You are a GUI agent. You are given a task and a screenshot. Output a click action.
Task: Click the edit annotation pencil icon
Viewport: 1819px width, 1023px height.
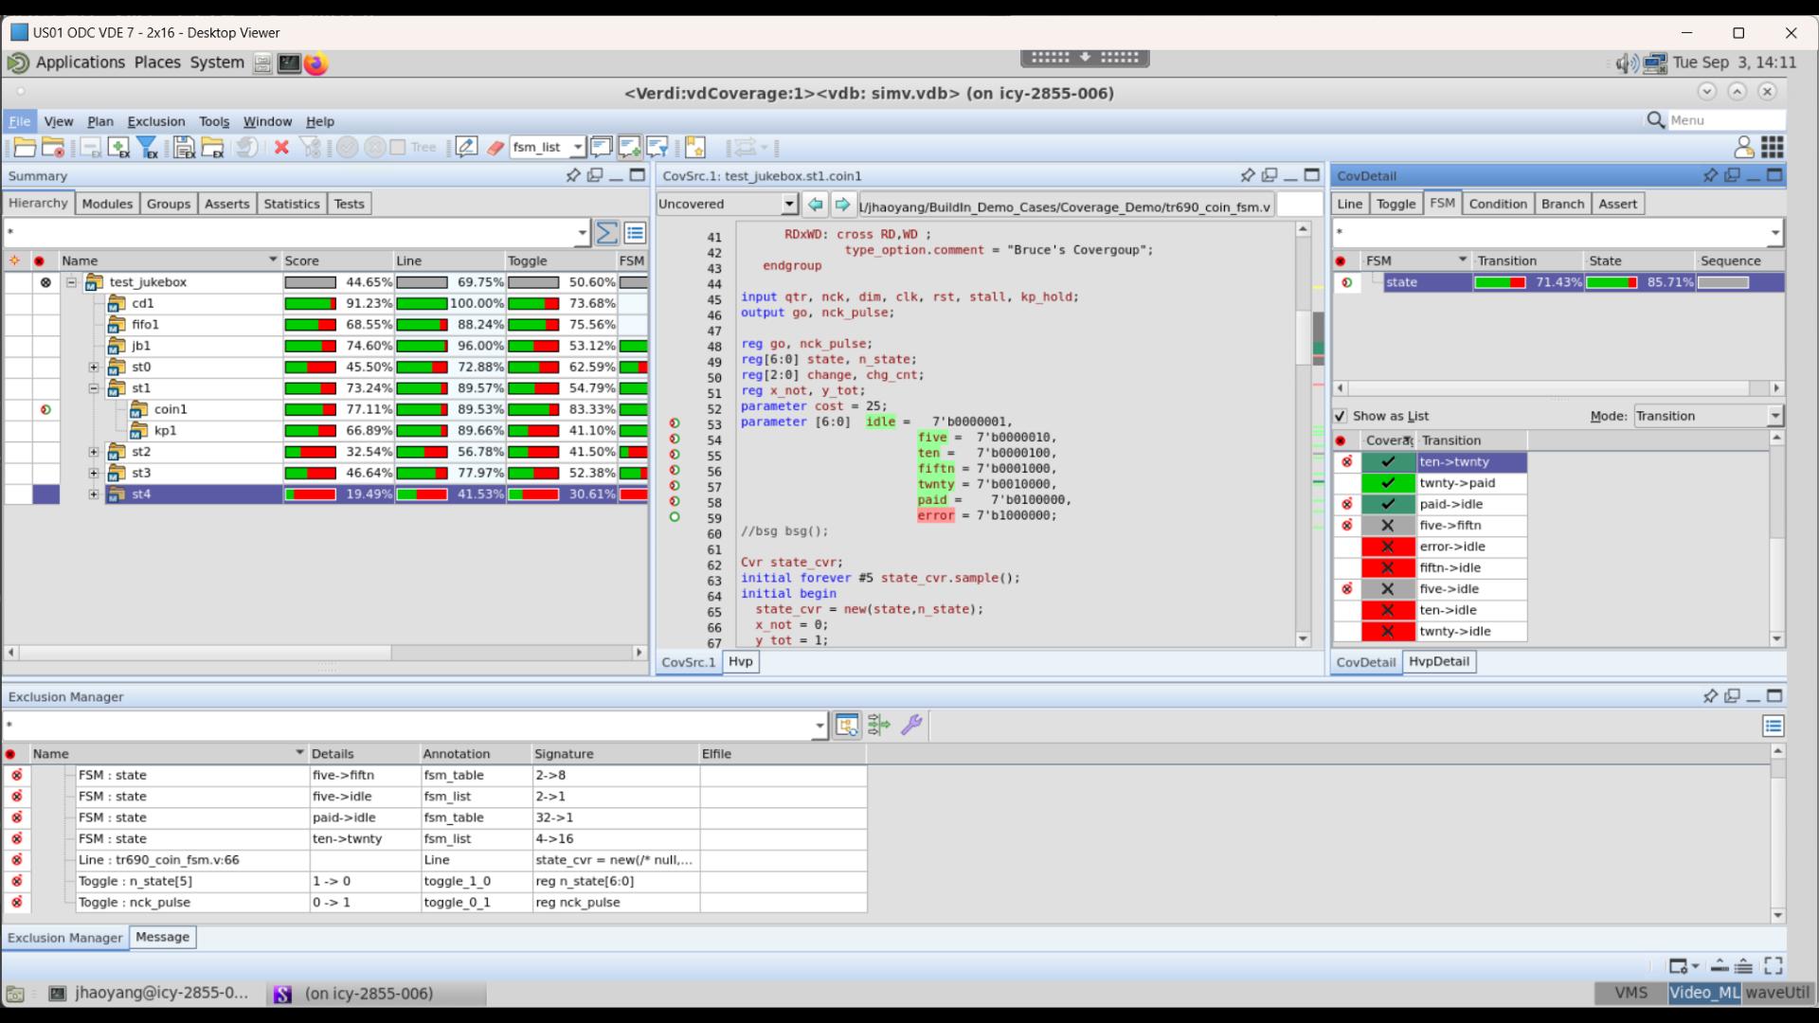[x=466, y=147]
